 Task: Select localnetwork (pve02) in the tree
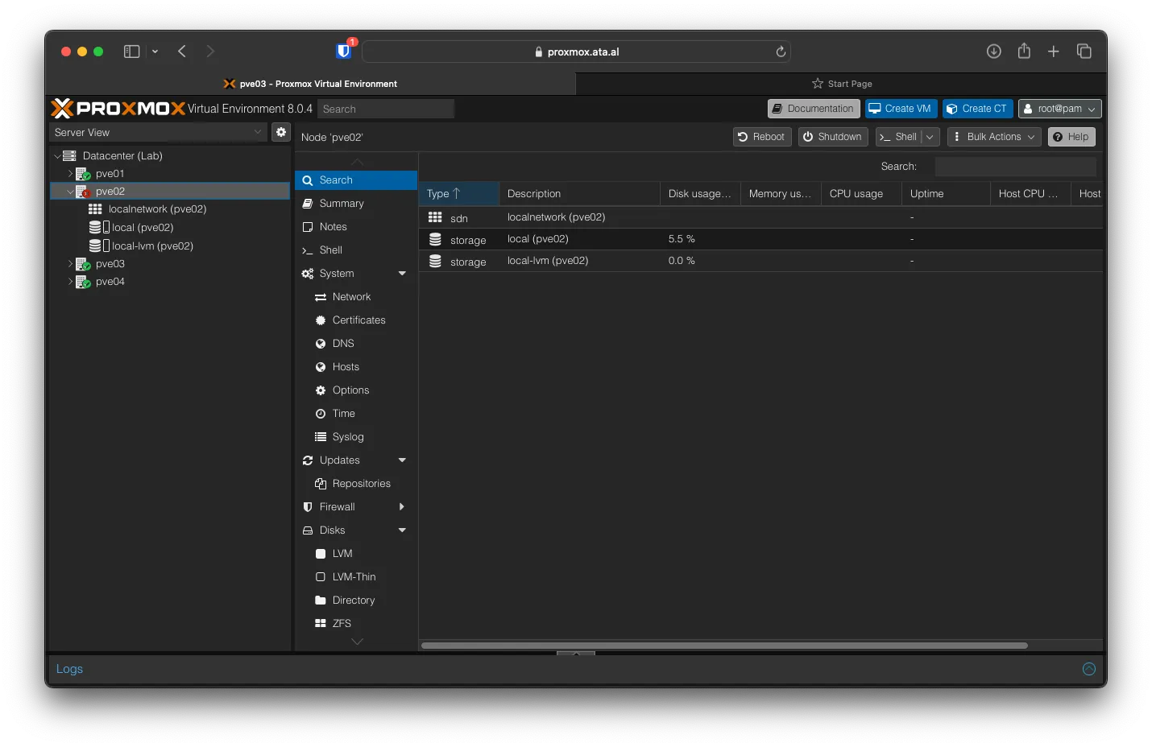coord(157,209)
